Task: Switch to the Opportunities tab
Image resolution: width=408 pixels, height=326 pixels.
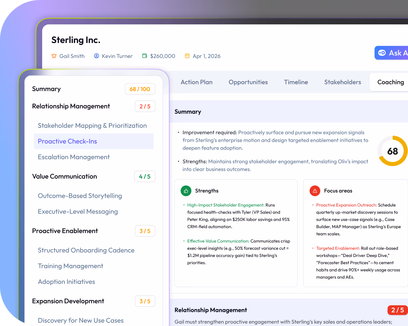Action: point(248,82)
